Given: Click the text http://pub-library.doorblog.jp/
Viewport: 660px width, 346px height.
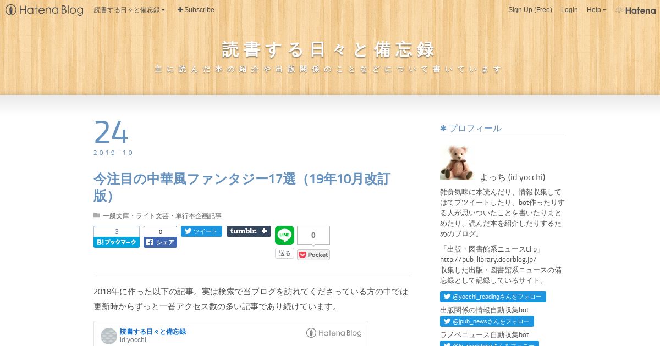Looking at the screenshot, I should click(x=488, y=259).
